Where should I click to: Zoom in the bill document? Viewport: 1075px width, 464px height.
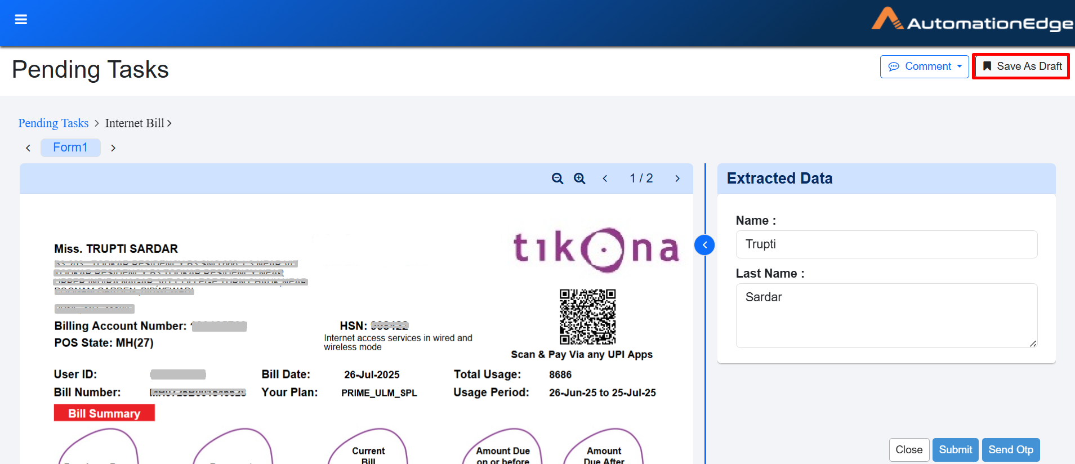point(579,179)
